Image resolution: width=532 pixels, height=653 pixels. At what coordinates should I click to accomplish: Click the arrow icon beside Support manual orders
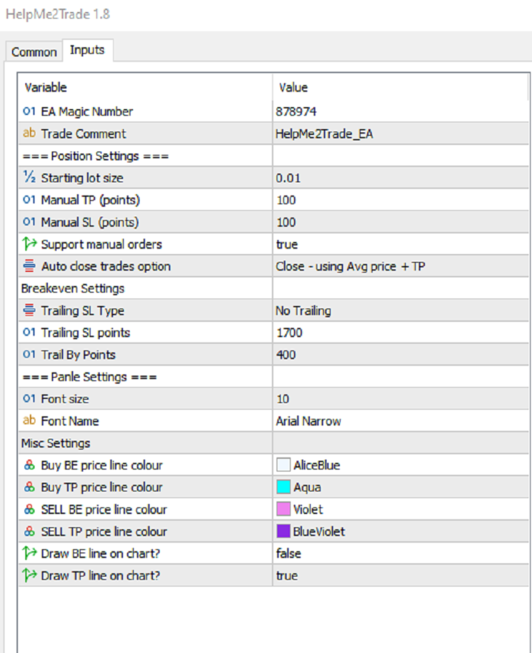29,244
